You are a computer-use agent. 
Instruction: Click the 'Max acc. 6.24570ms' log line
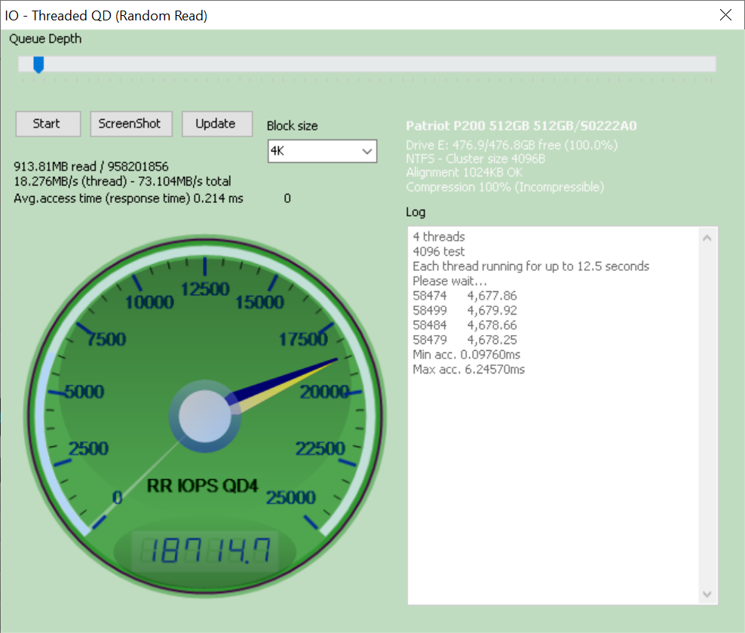tap(468, 369)
